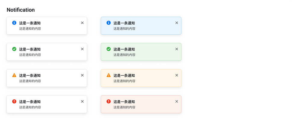Dismiss the green-tinted success notification
This screenshot has width=292, height=119.
[x=177, y=49]
